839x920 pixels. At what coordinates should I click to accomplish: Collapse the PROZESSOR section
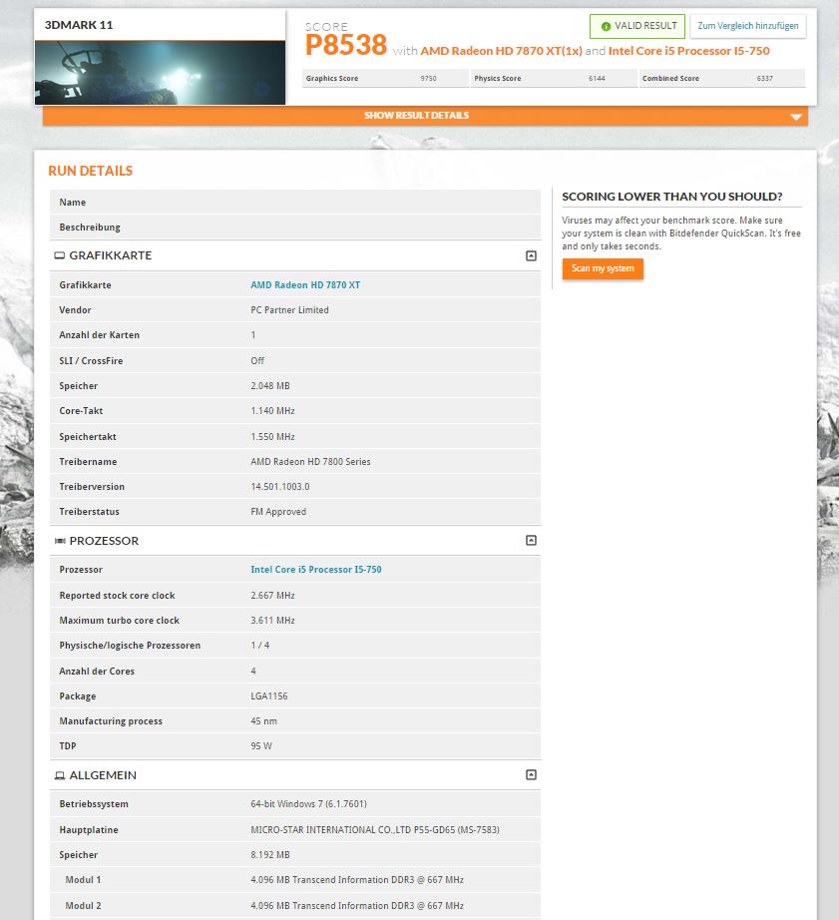pyautogui.click(x=531, y=541)
